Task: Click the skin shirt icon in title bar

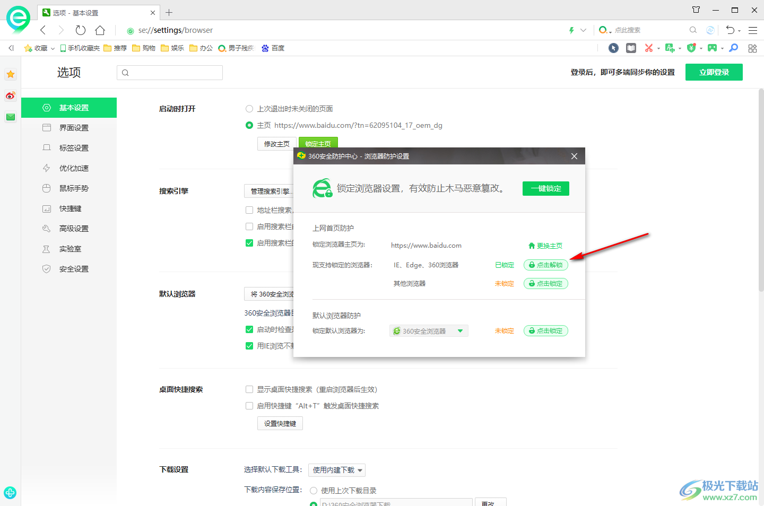Action: (x=696, y=10)
